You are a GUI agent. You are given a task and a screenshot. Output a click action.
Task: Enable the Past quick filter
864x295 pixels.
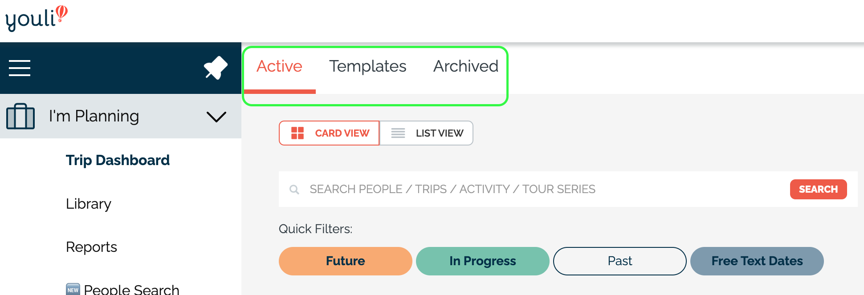point(620,261)
